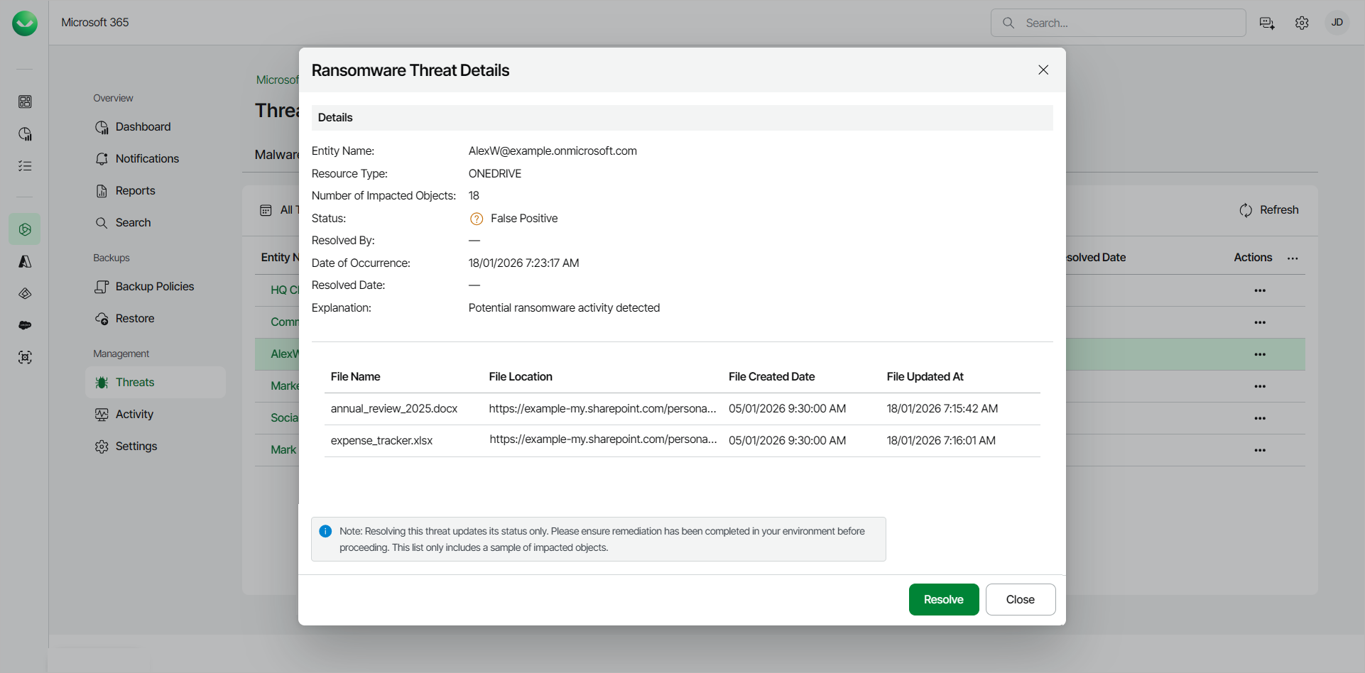Image resolution: width=1365 pixels, height=673 pixels.
Task: Click the Refresh icon above the threats table
Action: (x=1246, y=210)
